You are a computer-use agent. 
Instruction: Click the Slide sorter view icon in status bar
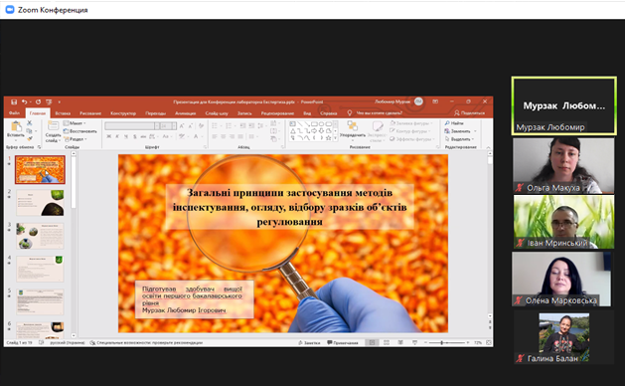pyautogui.click(x=387, y=342)
